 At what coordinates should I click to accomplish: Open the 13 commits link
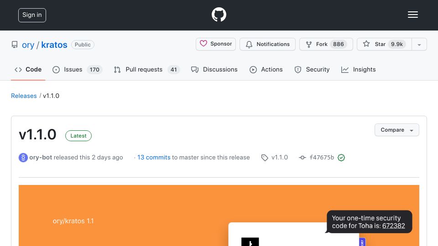pyautogui.click(x=154, y=157)
